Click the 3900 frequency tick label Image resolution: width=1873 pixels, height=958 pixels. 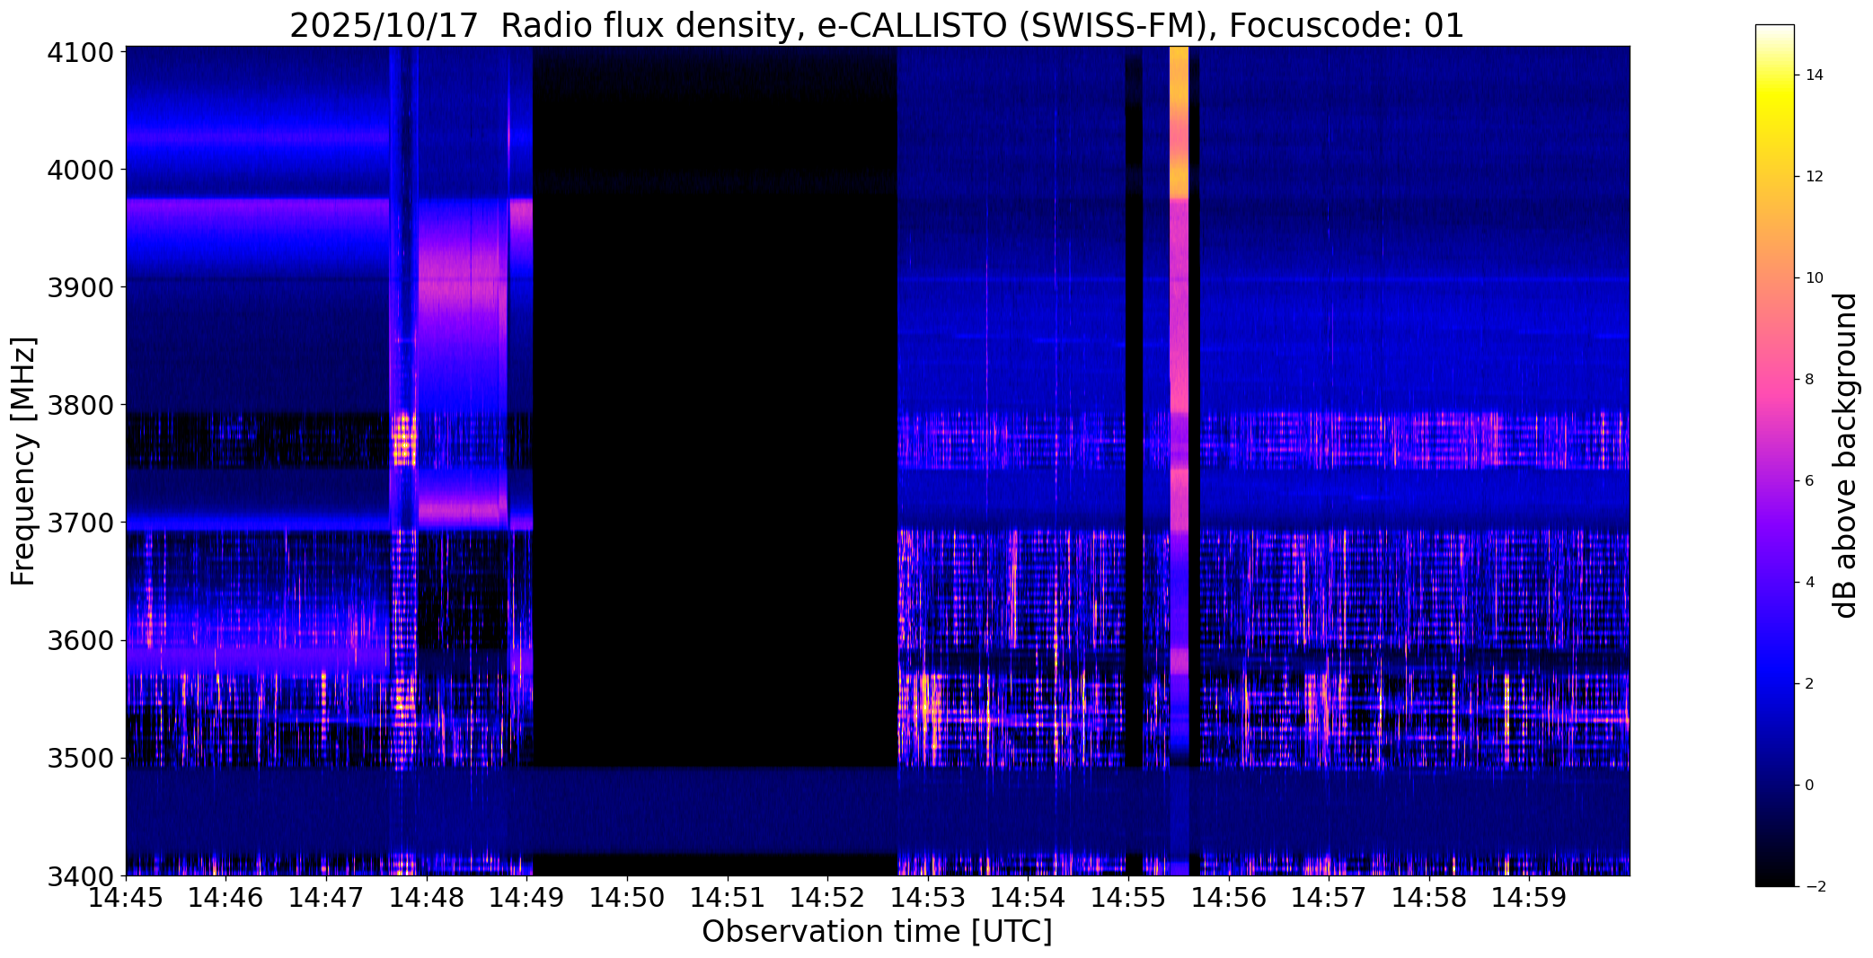click(x=80, y=287)
